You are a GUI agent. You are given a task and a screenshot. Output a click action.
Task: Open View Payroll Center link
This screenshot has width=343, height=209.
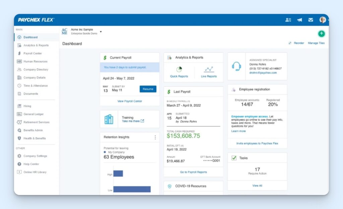pos(130,101)
